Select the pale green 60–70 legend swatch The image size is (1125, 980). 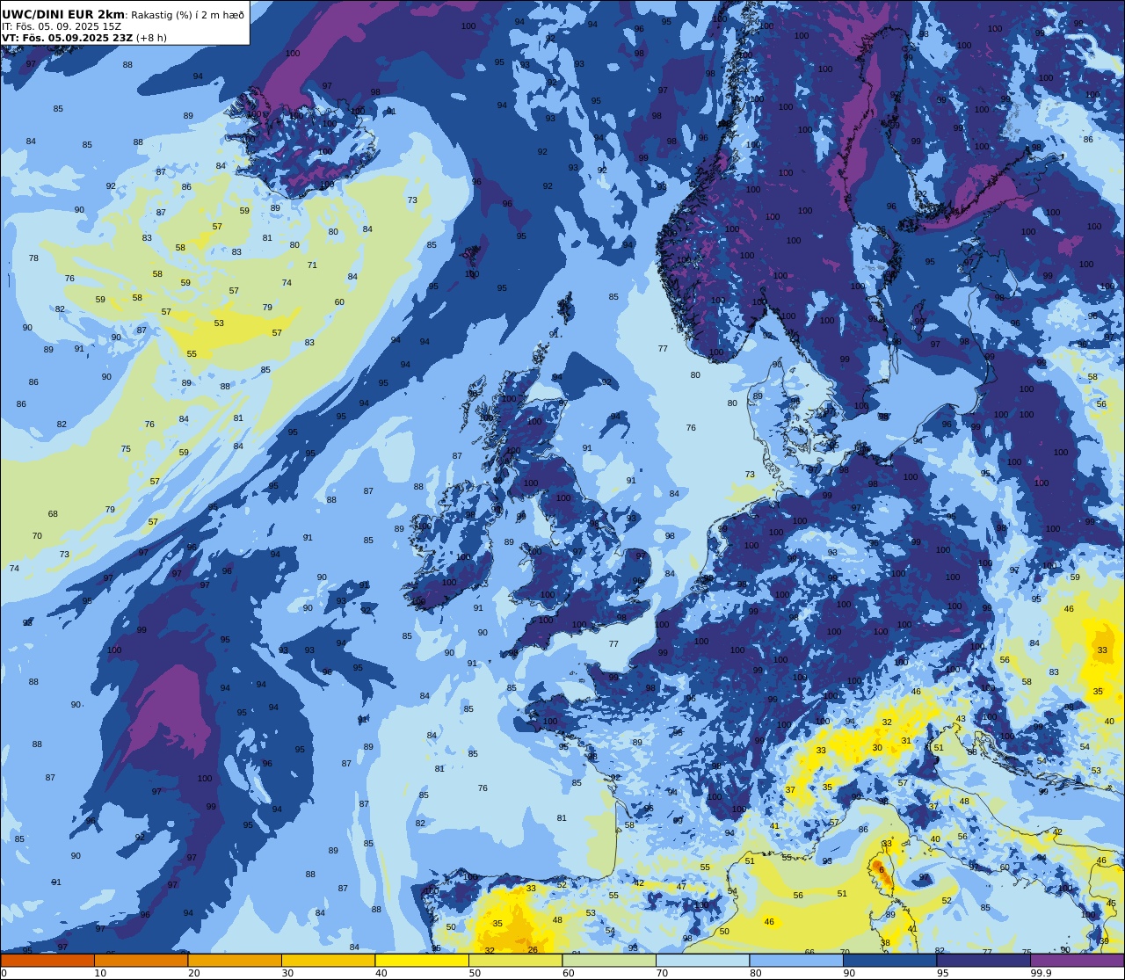(x=609, y=960)
